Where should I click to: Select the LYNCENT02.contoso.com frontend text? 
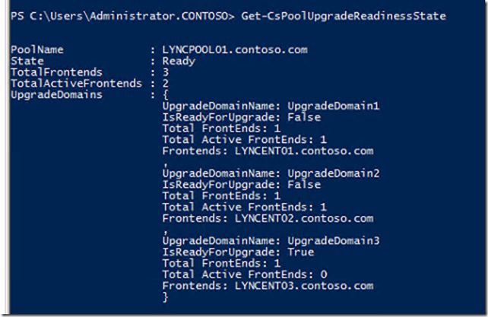304,218
